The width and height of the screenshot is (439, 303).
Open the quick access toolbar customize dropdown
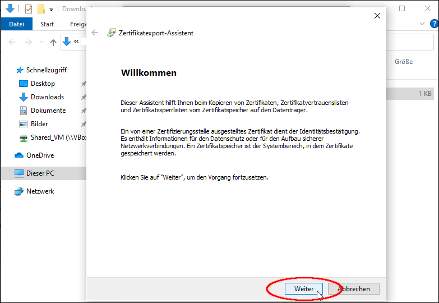click(51, 10)
